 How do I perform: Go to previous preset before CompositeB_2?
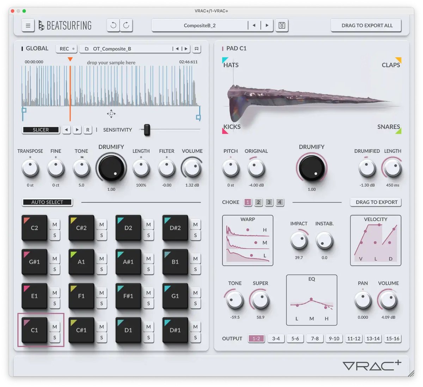tap(254, 25)
